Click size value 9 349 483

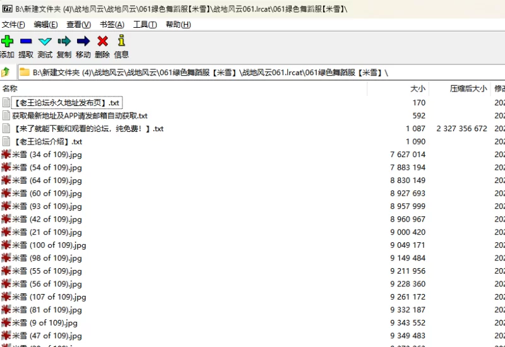408,336
